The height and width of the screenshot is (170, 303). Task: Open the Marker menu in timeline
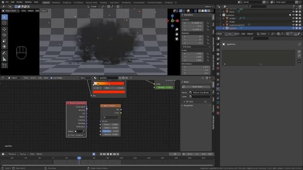coord(39,154)
